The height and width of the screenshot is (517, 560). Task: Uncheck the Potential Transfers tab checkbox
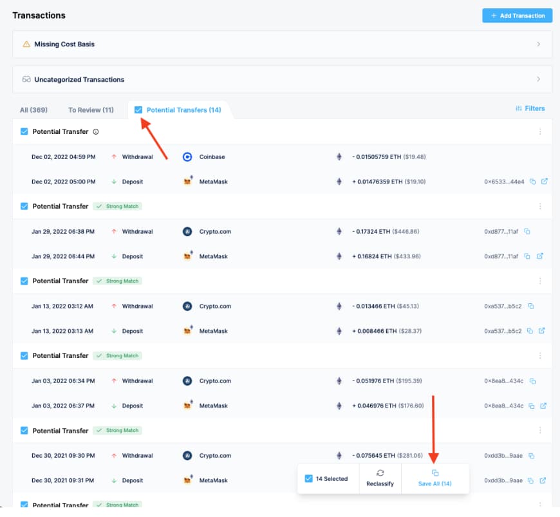138,110
